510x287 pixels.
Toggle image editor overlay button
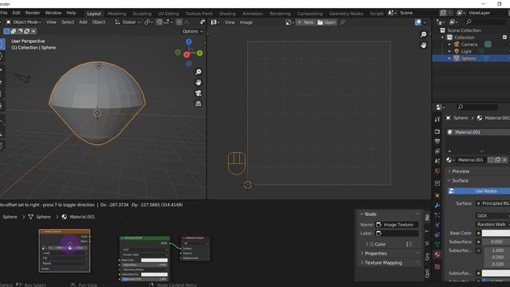[x=418, y=22]
